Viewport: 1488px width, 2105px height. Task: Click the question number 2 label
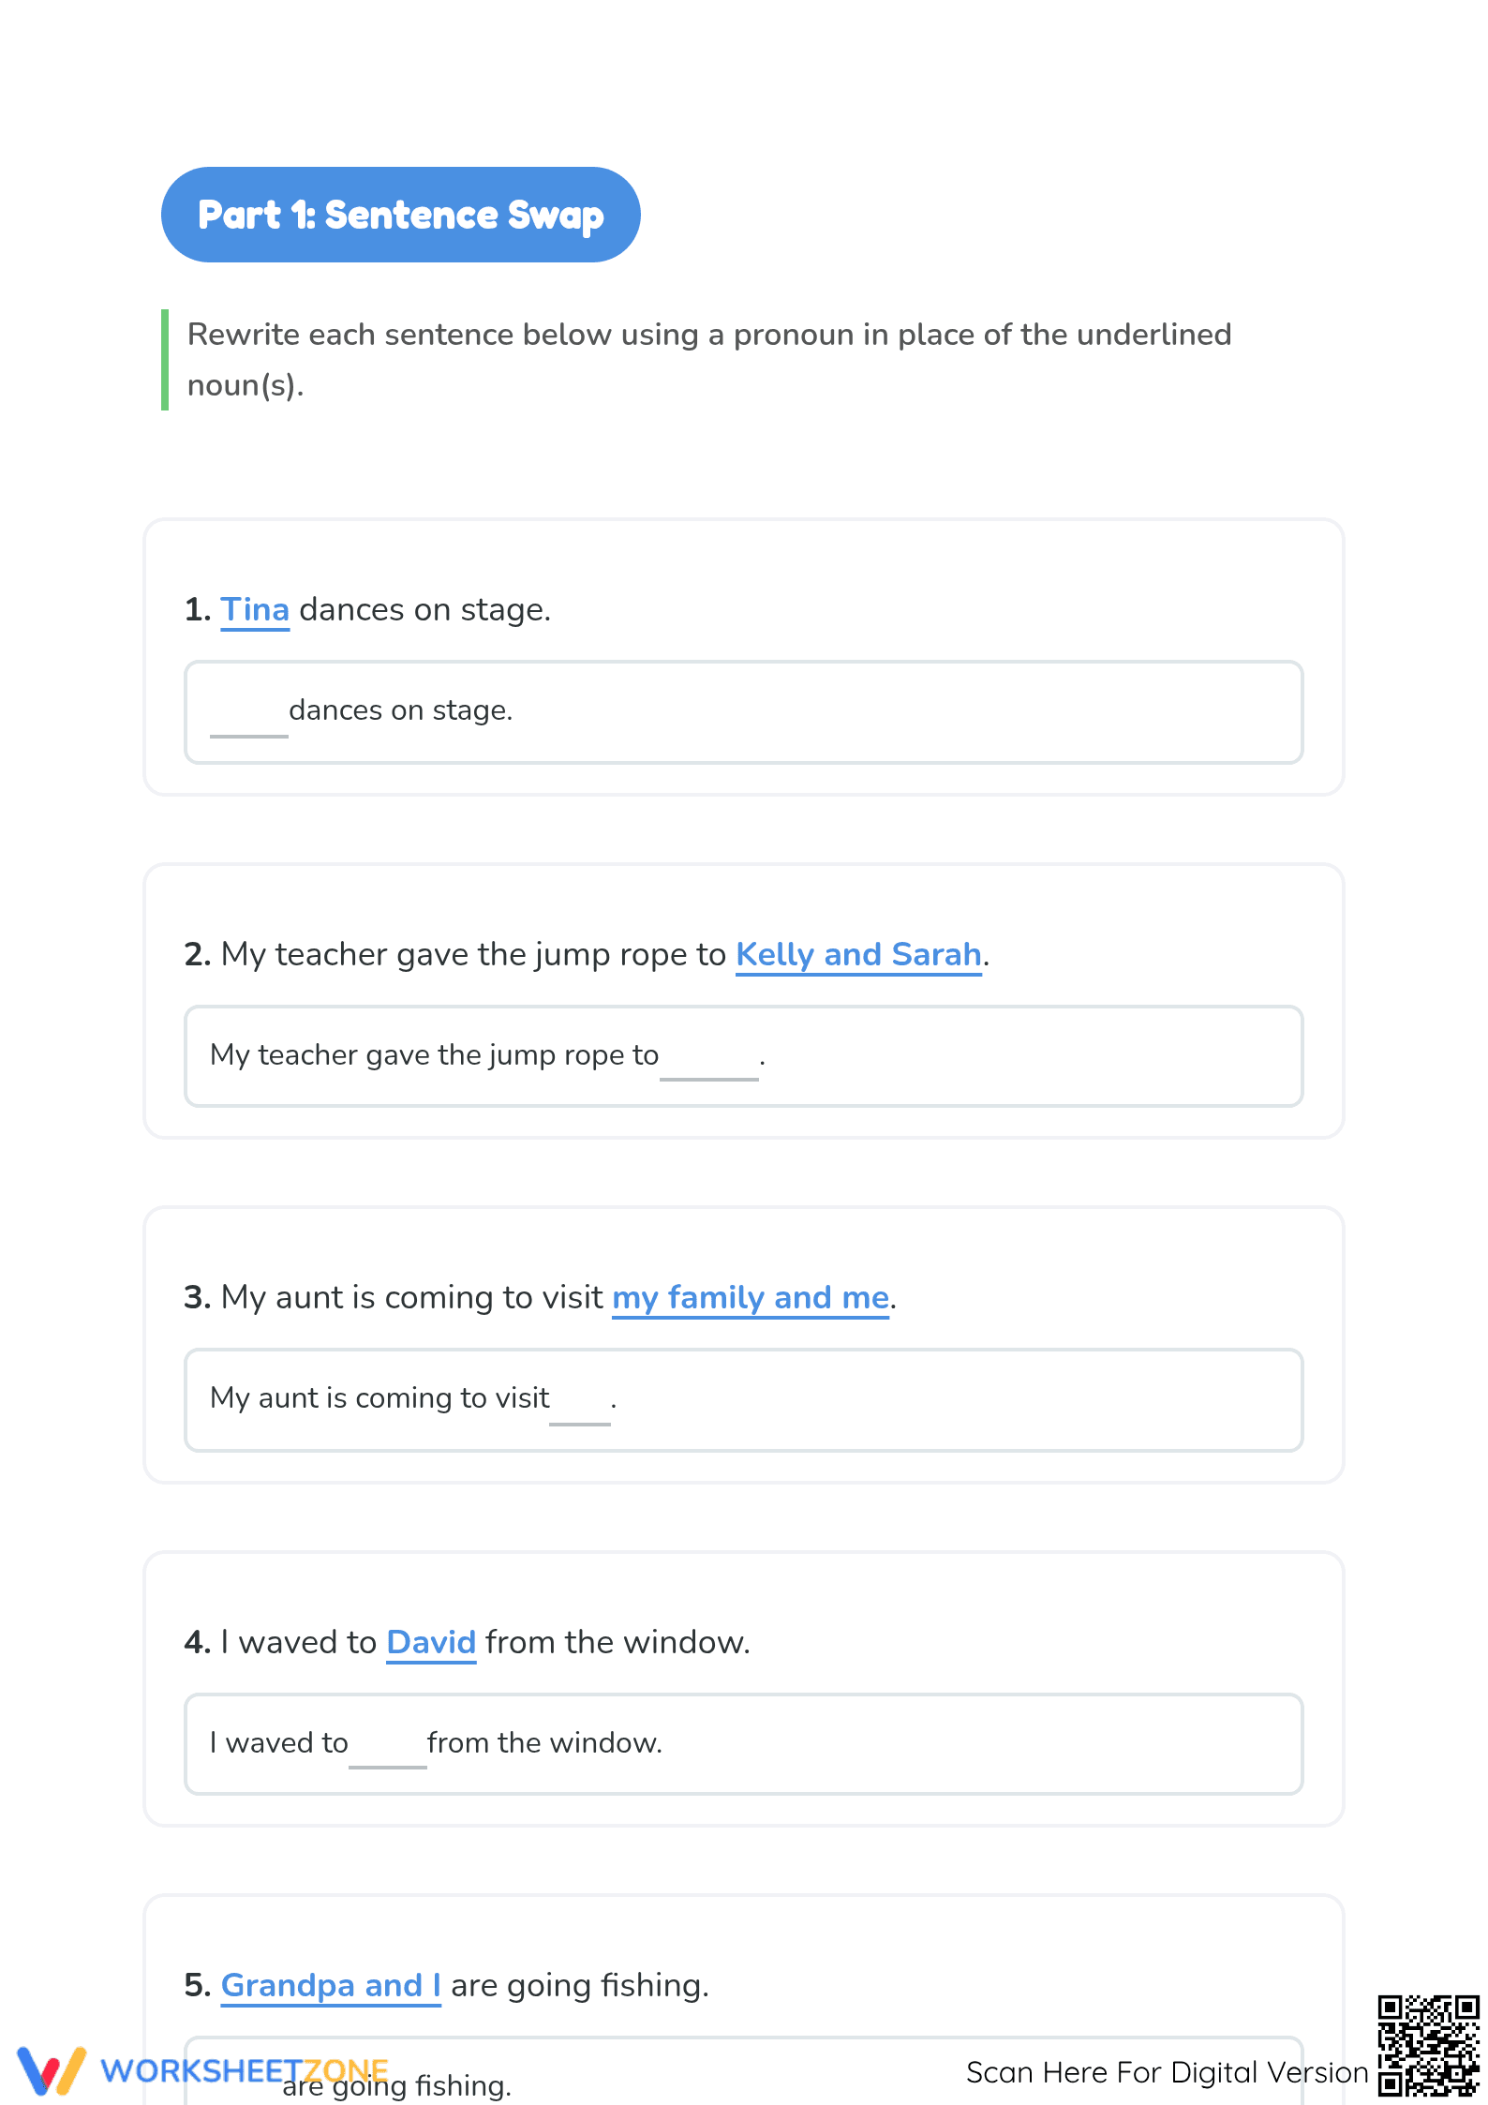(198, 955)
